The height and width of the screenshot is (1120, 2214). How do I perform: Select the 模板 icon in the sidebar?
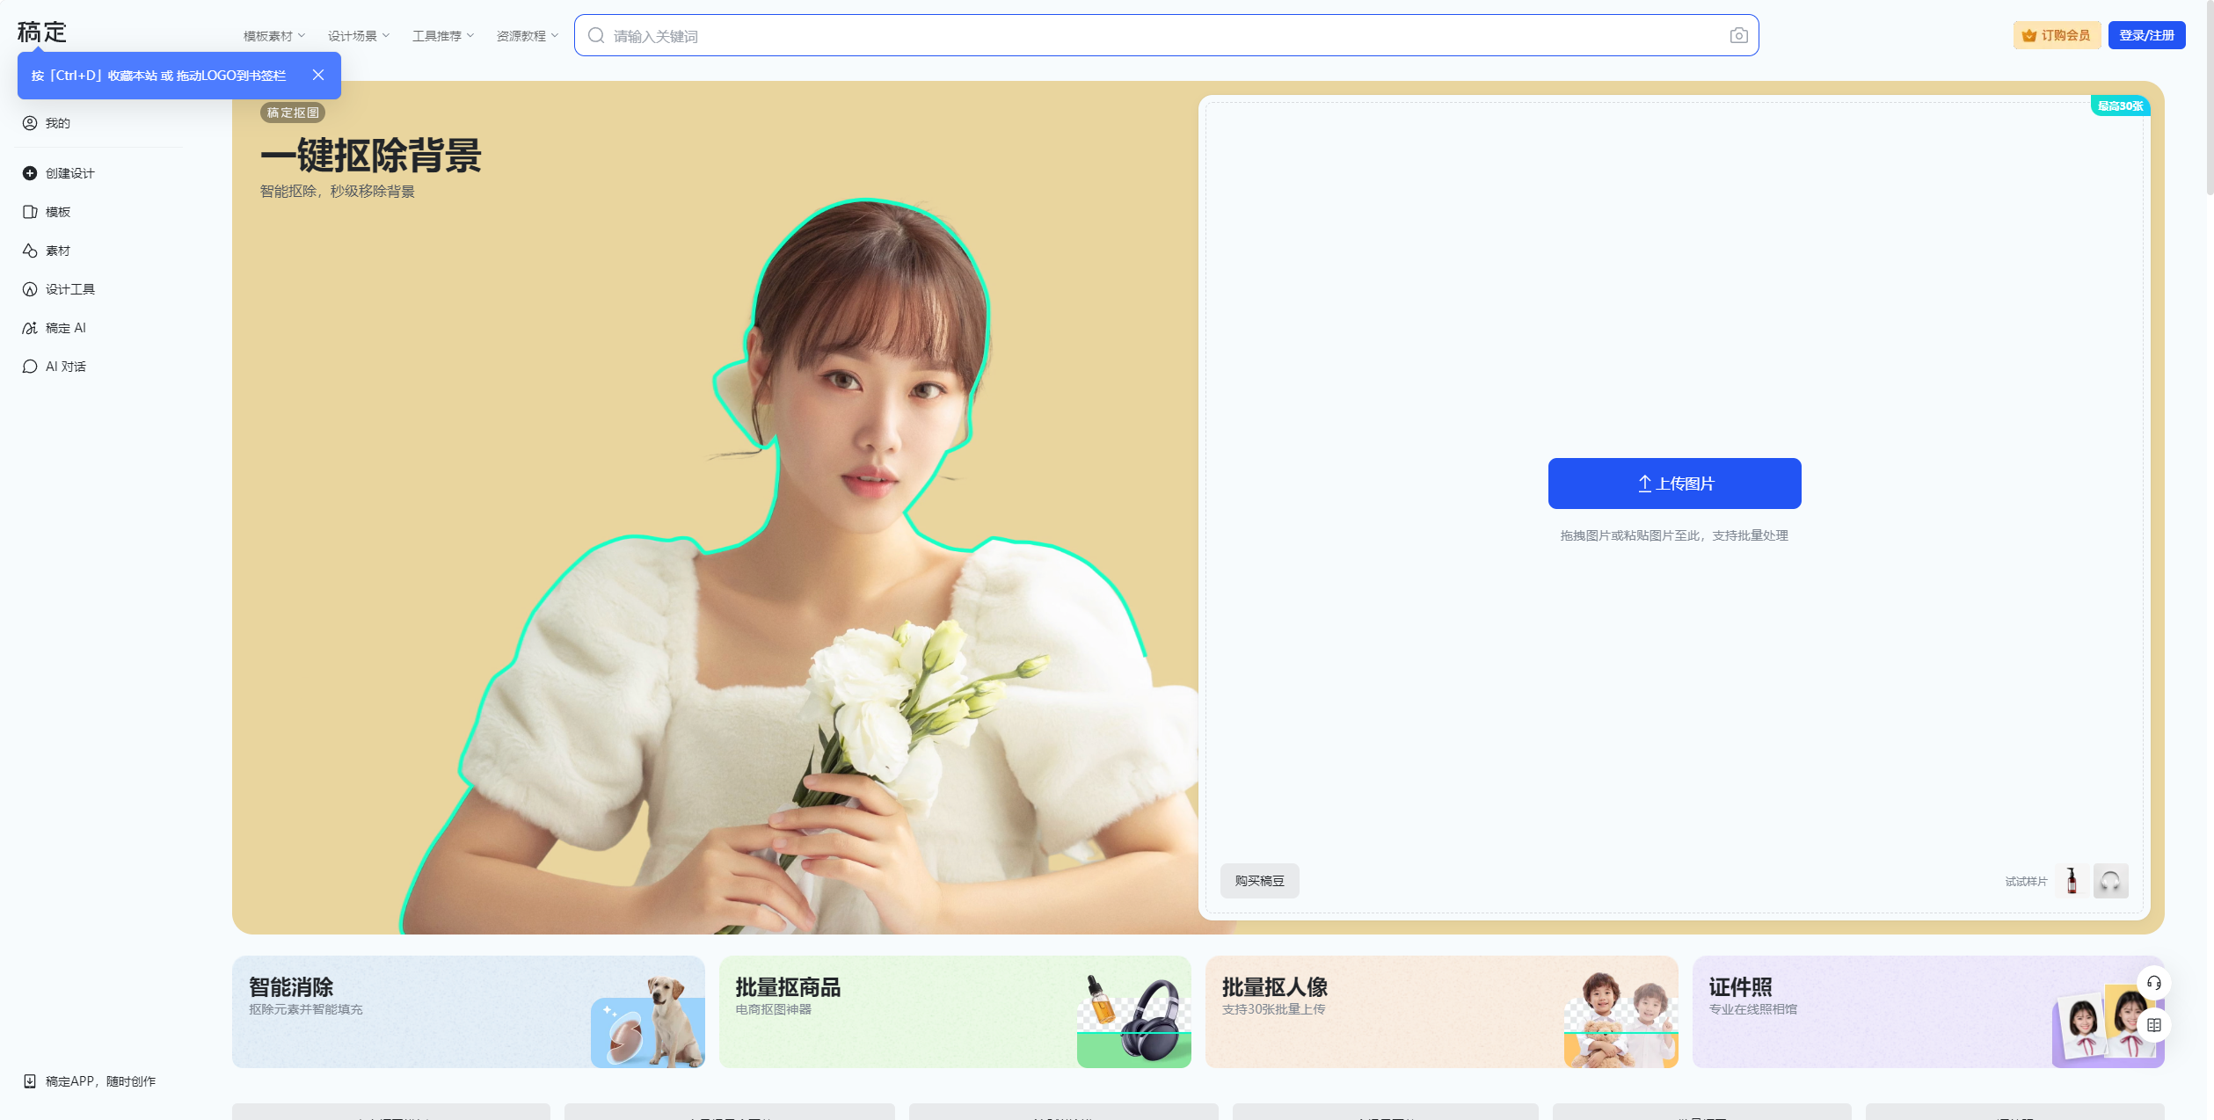29,212
